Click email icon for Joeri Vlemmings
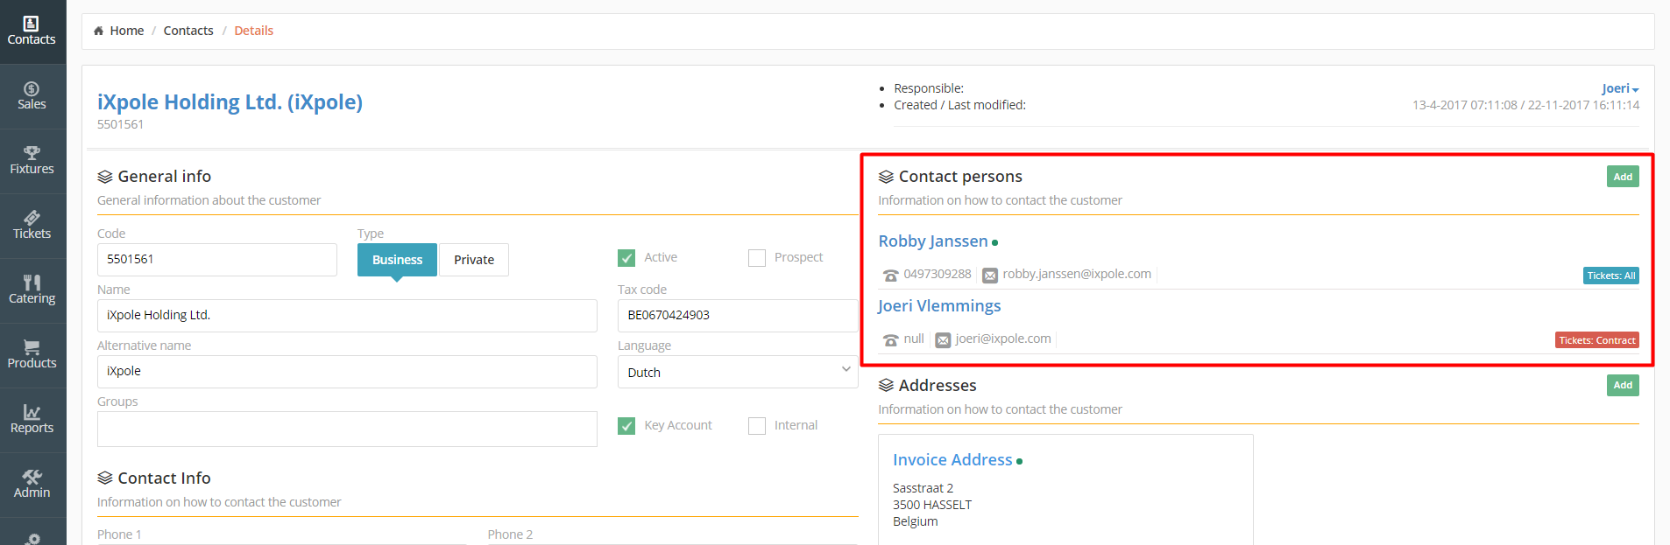The width and height of the screenshot is (1670, 545). [x=943, y=340]
